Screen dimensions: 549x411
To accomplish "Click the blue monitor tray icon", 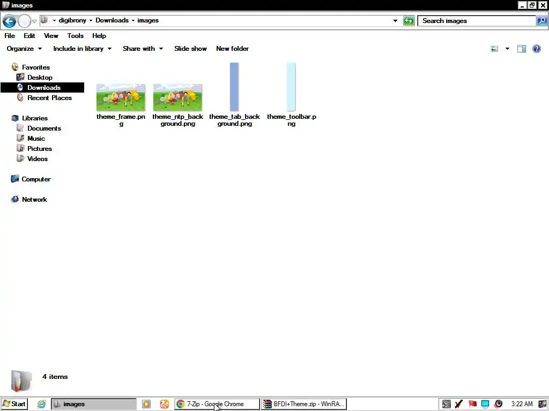I will 485,404.
